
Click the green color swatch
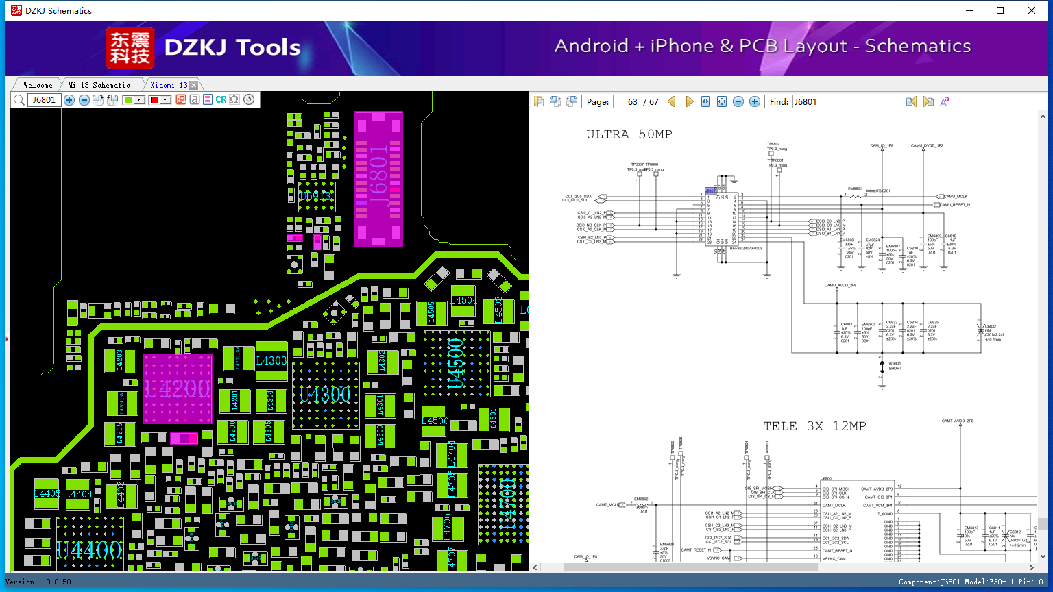tap(128, 100)
